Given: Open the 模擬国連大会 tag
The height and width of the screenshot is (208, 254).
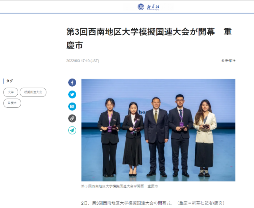Looking at the screenshot, I should [x=33, y=92].
